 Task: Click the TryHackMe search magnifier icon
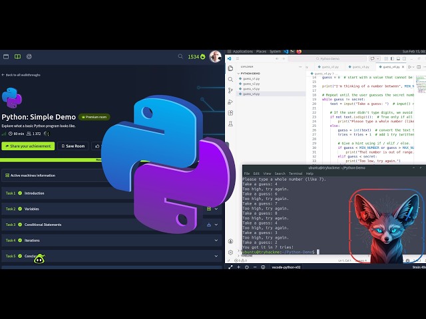(x=180, y=56)
